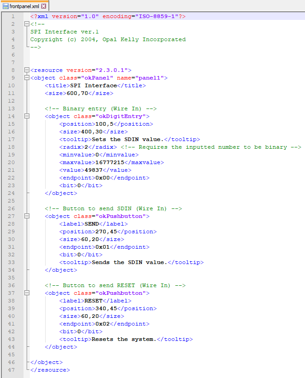Click the value '49837'
Screen dimensions: 305x378
coord(94,170)
